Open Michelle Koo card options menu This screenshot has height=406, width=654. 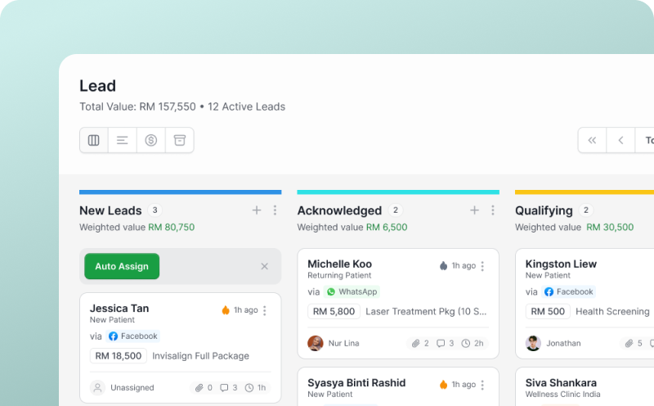[x=482, y=266]
